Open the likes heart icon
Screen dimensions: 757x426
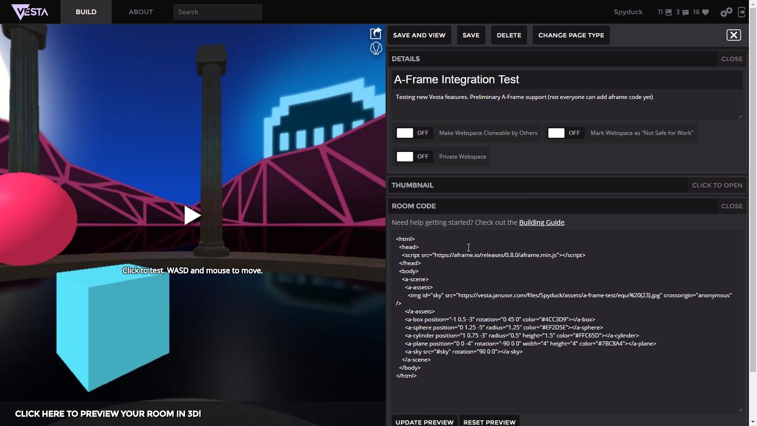tap(705, 12)
